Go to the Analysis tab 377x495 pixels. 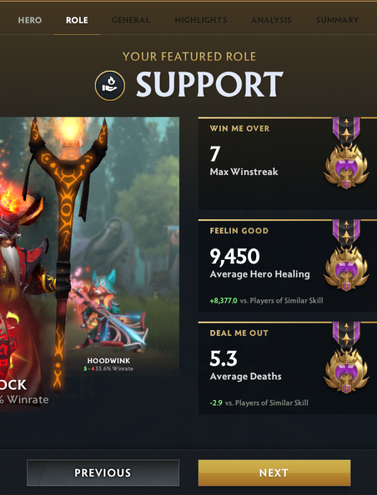point(272,20)
